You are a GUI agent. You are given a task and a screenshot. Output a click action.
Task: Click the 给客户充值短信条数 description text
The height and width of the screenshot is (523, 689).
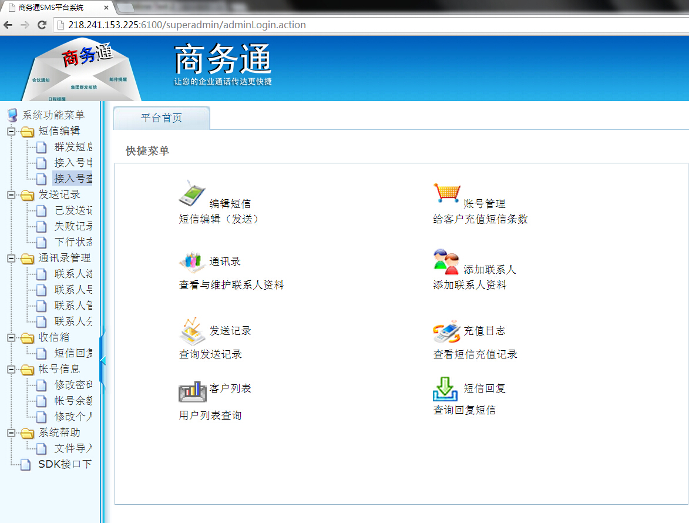pos(480,219)
